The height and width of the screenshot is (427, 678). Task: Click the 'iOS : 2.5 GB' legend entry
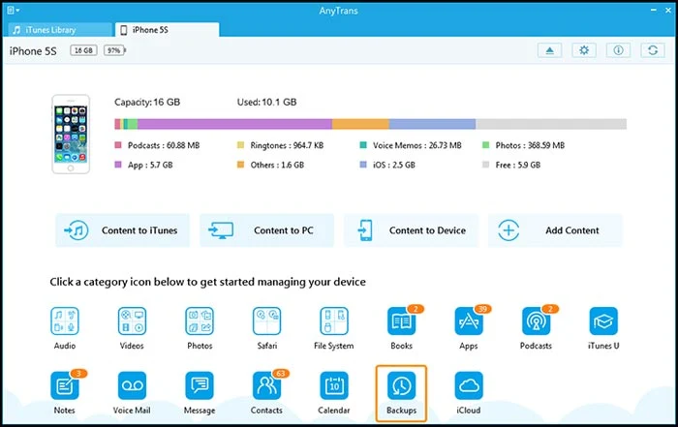tap(387, 165)
